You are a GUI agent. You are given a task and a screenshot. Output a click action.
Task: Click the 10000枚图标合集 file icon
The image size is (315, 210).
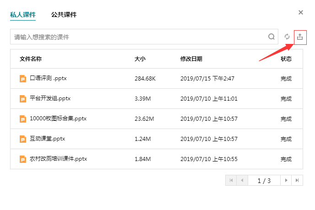coord(23,119)
